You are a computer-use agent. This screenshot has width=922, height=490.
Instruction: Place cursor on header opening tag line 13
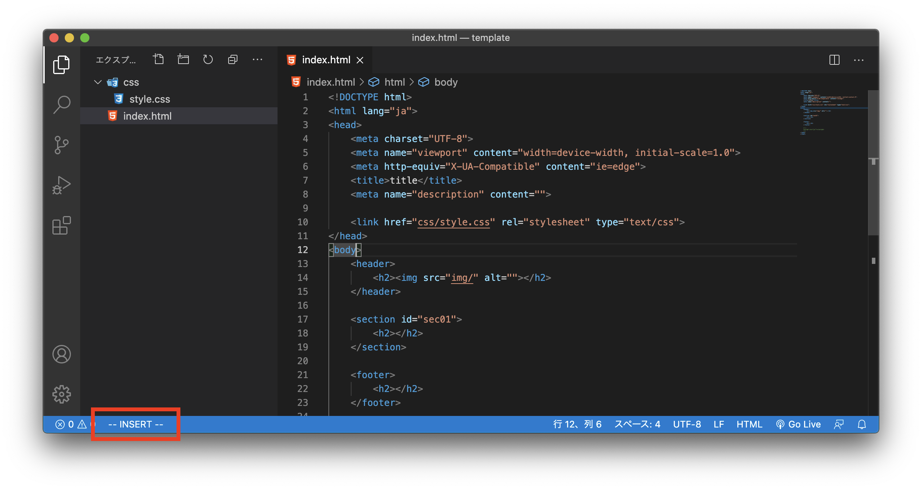[373, 264]
